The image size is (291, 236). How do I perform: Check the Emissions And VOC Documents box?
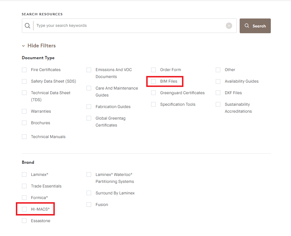89,70
